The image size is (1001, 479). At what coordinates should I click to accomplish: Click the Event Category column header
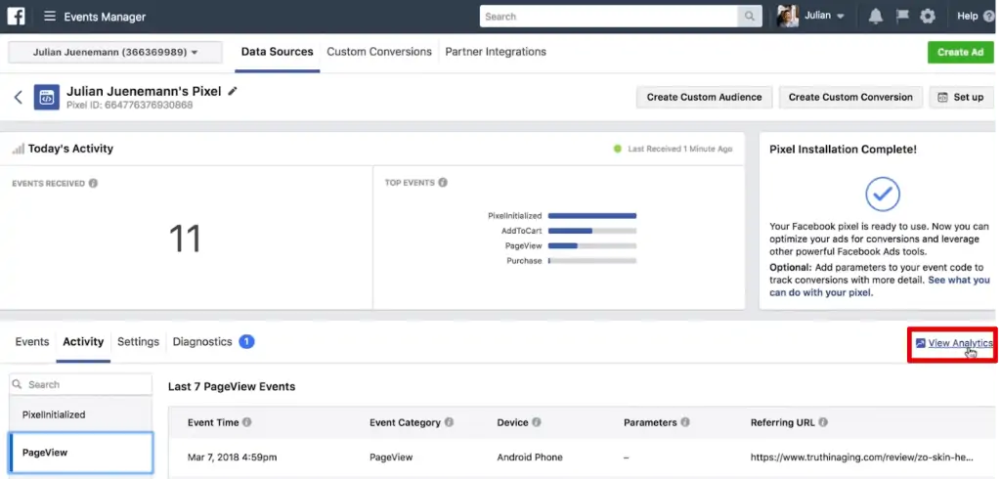pyautogui.click(x=405, y=422)
